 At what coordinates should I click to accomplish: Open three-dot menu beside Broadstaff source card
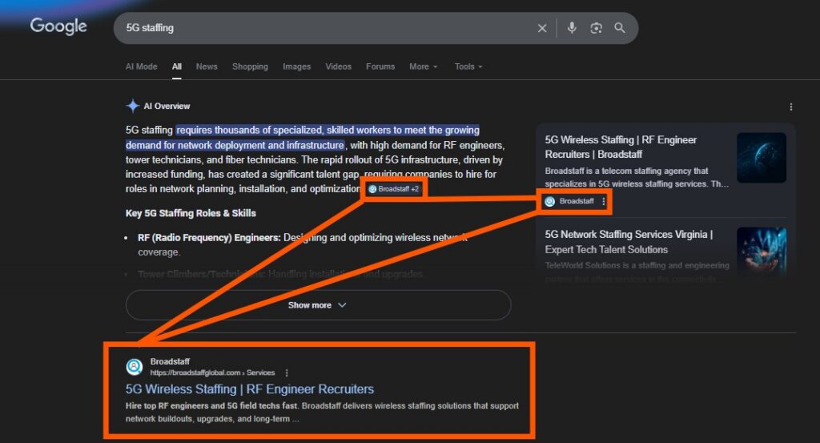click(x=604, y=201)
